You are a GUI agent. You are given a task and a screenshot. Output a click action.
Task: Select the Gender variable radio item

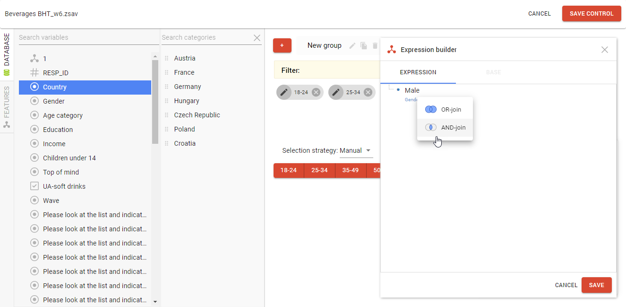(x=53, y=101)
